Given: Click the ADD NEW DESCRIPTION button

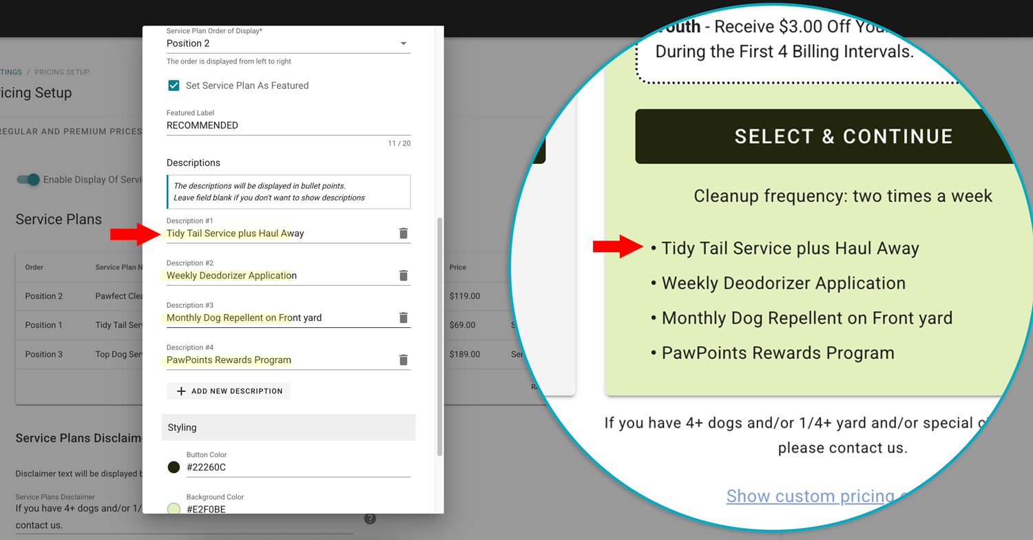Looking at the screenshot, I should pos(228,391).
